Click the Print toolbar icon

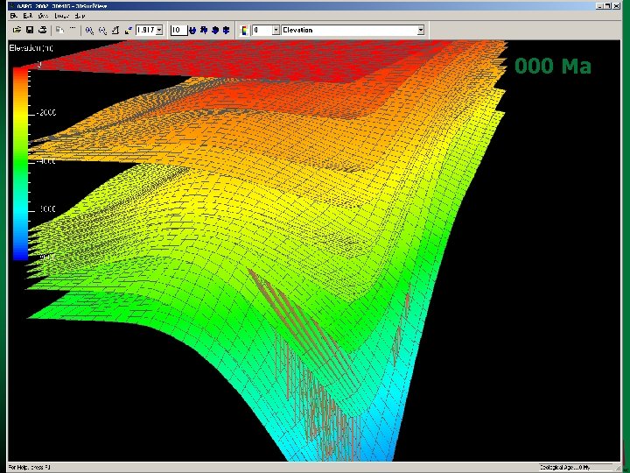41,30
